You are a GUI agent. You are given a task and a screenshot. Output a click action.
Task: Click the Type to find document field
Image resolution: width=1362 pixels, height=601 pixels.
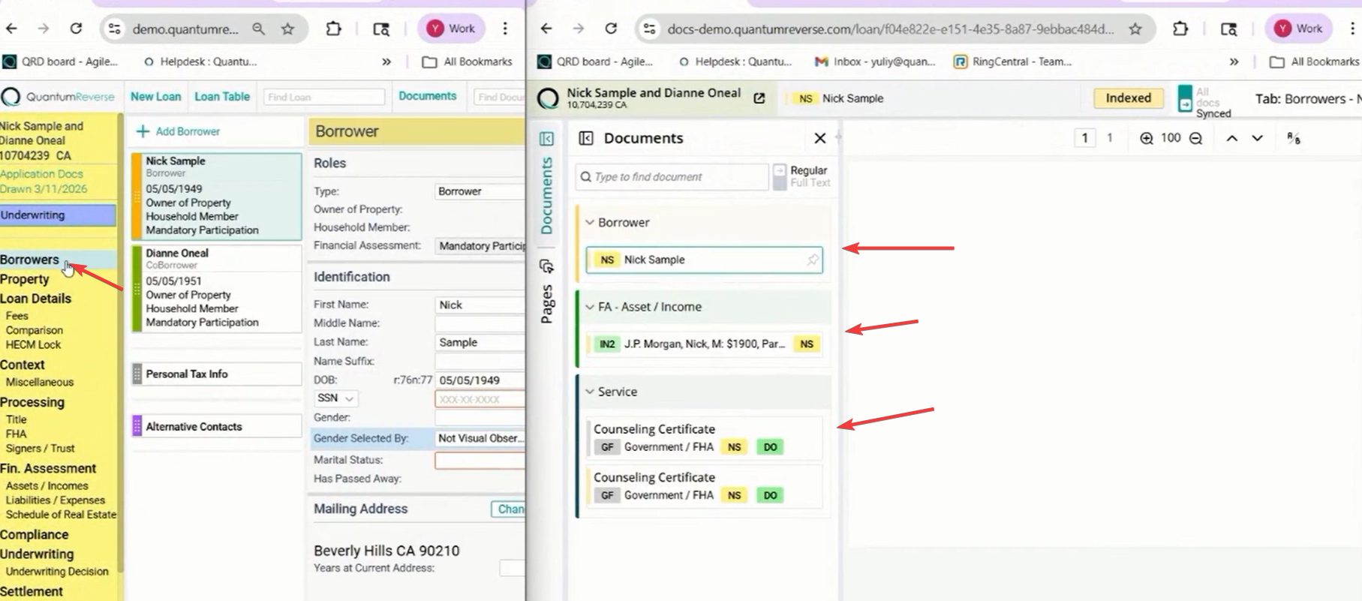(672, 177)
